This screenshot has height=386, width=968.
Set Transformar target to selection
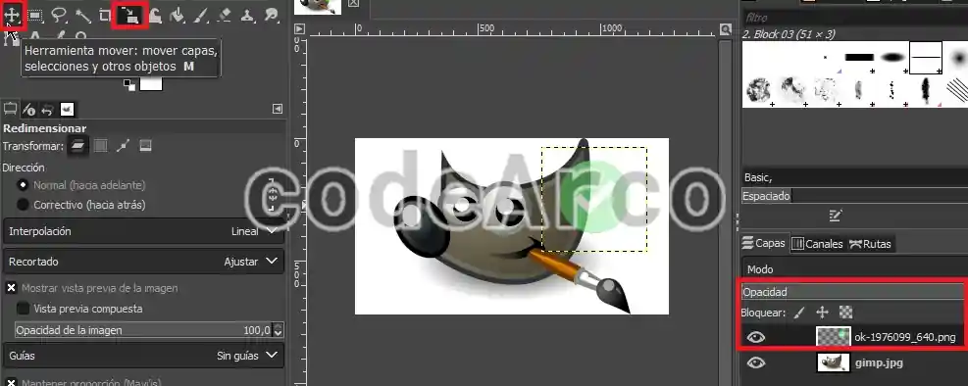(101, 146)
